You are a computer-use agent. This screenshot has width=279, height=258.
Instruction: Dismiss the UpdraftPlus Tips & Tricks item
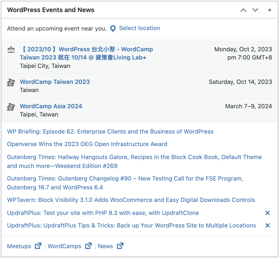268,226
